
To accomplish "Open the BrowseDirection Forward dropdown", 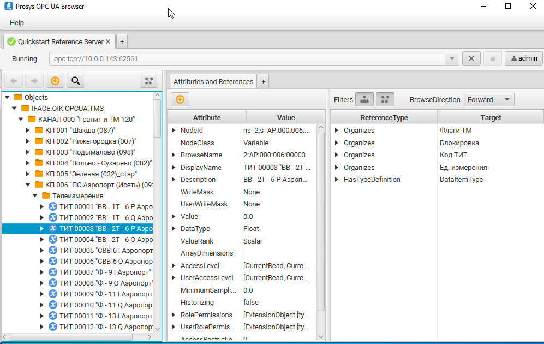I will [x=488, y=99].
